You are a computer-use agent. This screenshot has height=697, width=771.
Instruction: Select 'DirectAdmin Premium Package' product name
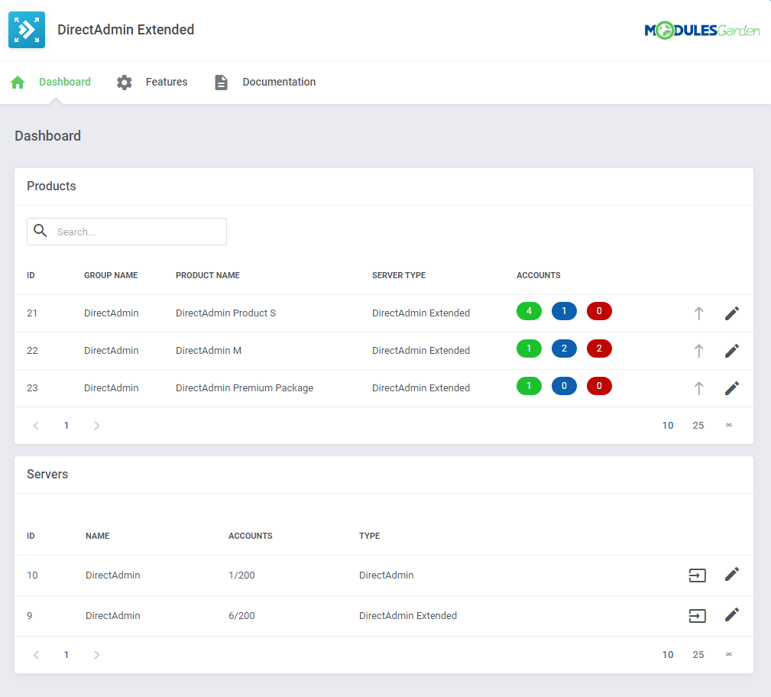pyautogui.click(x=245, y=388)
